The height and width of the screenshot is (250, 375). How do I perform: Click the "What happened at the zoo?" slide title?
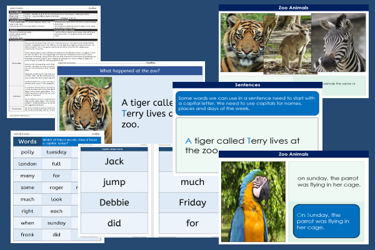[130, 71]
